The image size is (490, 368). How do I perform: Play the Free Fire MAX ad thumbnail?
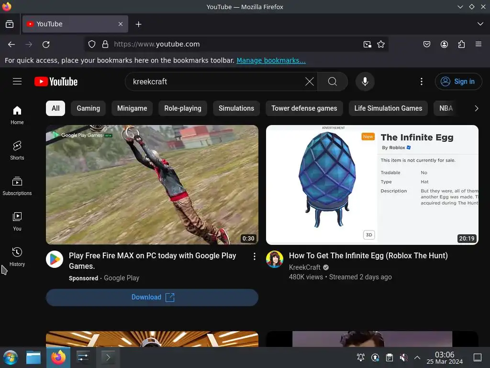(x=152, y=184)
